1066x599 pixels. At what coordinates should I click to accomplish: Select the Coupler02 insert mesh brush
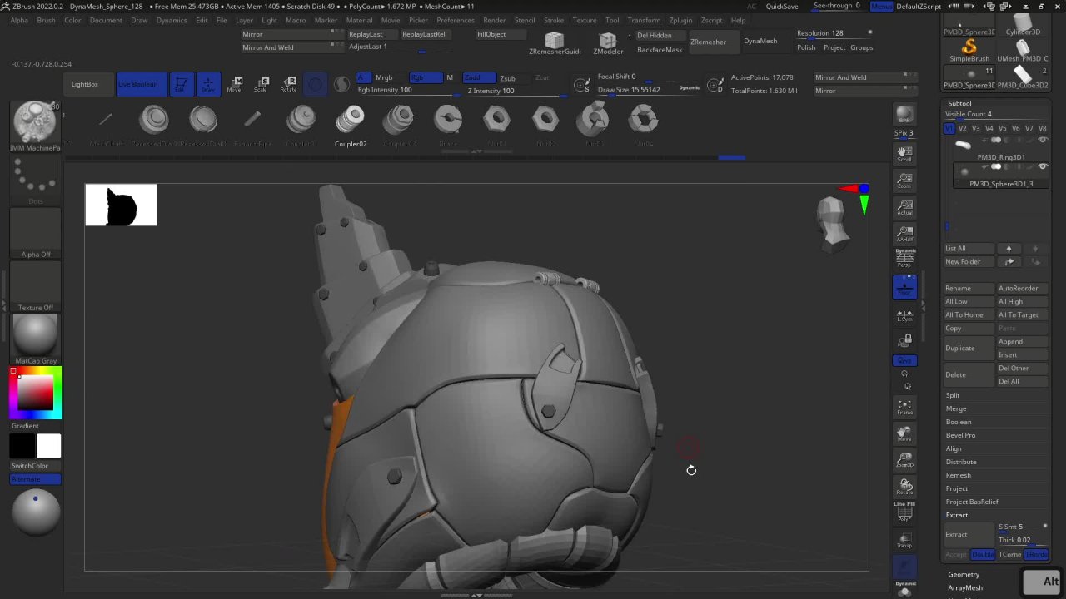(350, 125)
